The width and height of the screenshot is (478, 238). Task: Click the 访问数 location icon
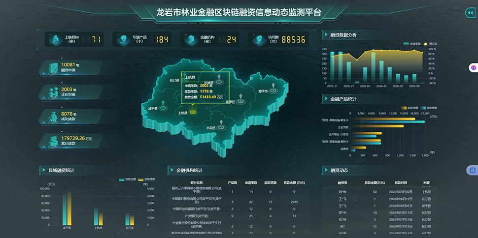[259, 39]
